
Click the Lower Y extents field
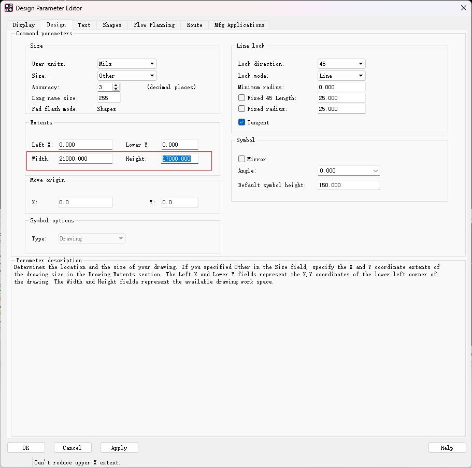point(180,145)
